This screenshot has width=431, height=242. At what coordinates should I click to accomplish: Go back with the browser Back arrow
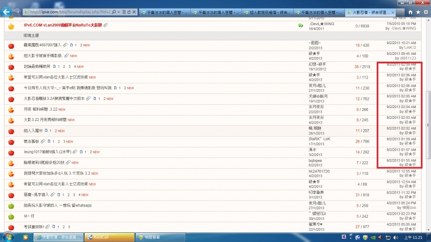(6, 12)
